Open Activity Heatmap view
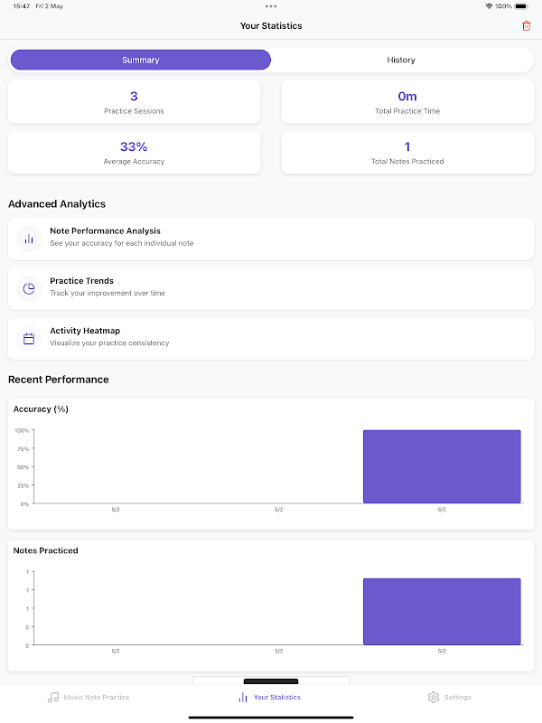 (271, 339)
